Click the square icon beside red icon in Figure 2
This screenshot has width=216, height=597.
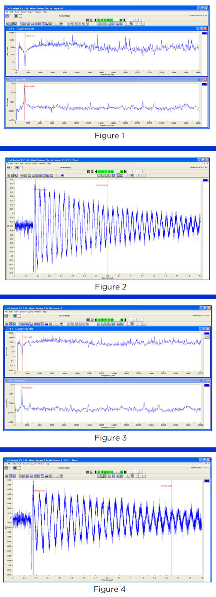pos(21,168)
